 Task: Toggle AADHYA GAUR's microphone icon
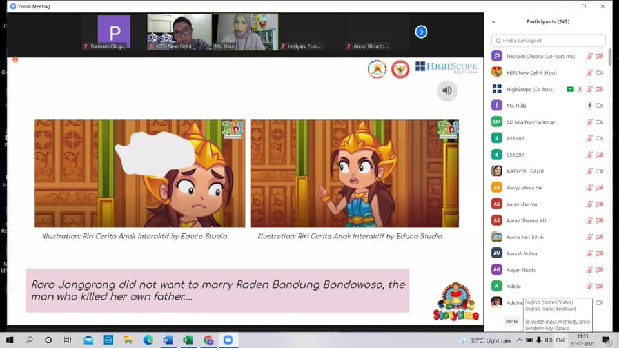pyautogui.click(x=589, y=171)
